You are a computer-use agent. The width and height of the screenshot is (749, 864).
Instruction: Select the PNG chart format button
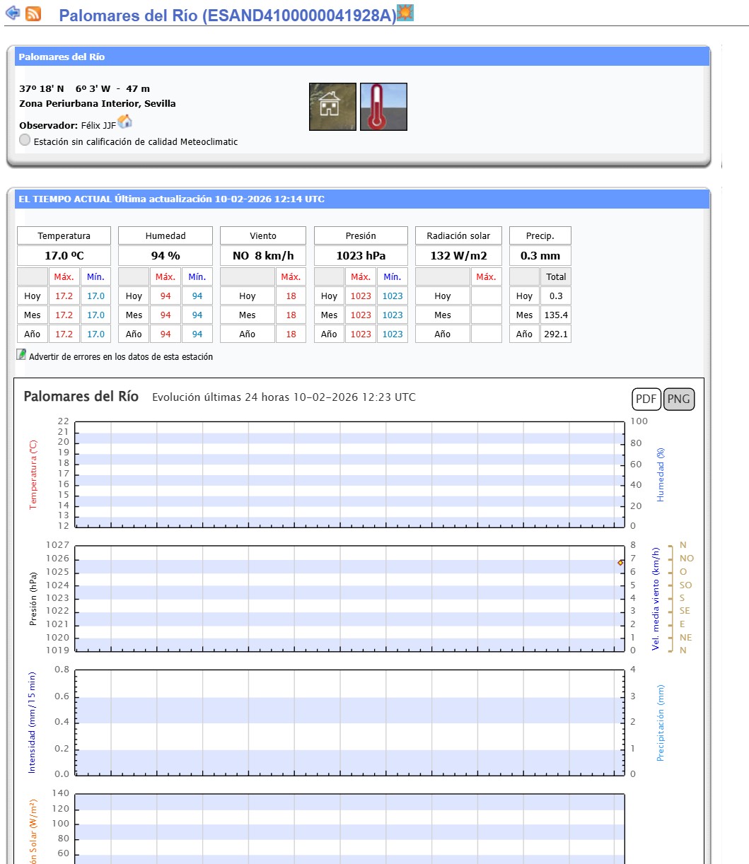tap(679, 399)
